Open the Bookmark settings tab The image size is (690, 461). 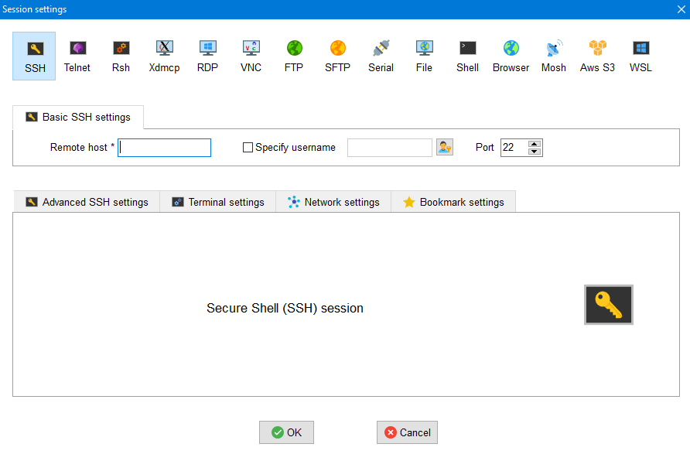click(453, 202)
